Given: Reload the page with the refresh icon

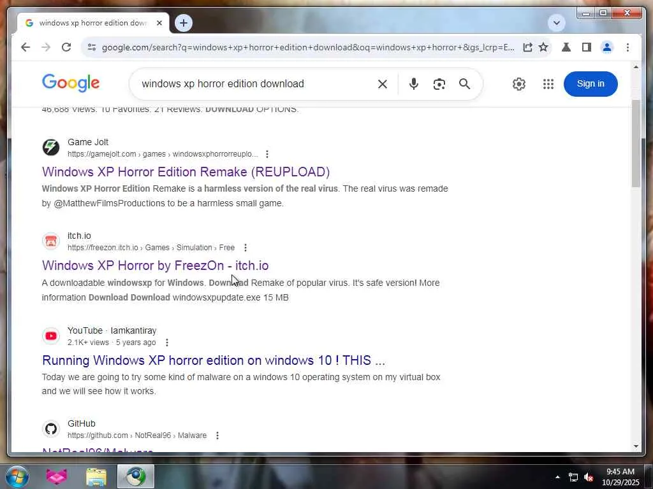Looking at the screenshot, I should coord(66,47).
